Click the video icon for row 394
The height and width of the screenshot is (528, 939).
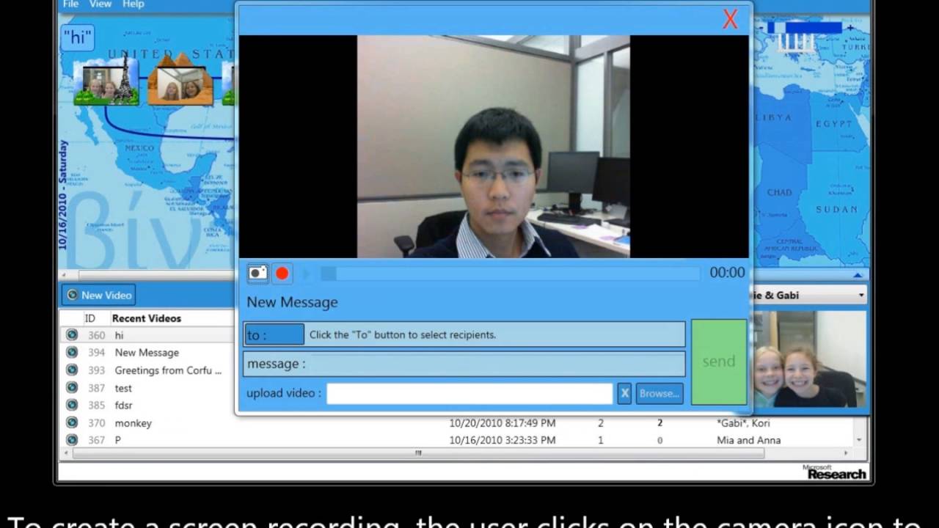point(72,353)
